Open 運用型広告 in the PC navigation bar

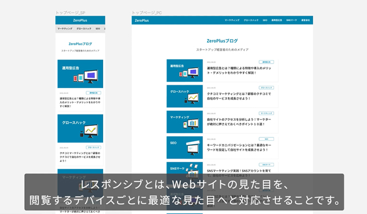pyautogui.click(x=276, y=21)
